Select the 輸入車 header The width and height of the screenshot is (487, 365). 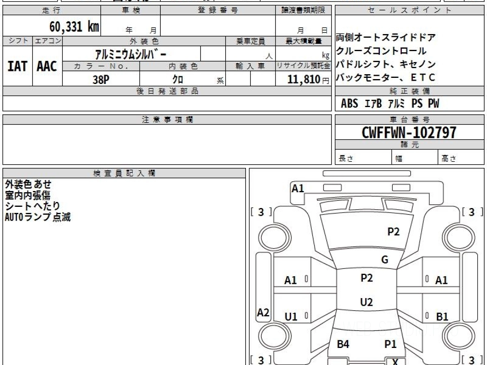click(x=250, y=66)
